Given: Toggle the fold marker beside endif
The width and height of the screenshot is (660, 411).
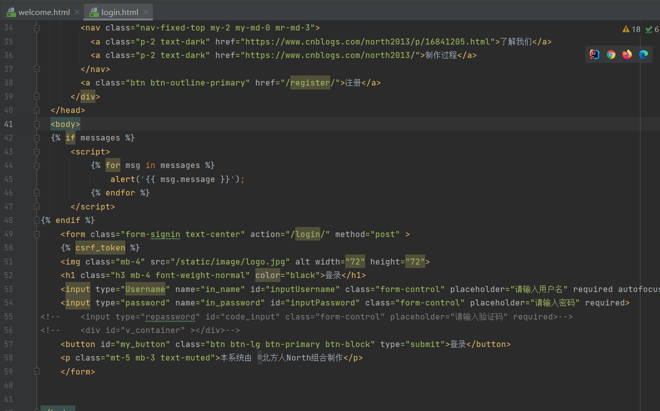Looking at the screenshot, I should tap(36, 220).
